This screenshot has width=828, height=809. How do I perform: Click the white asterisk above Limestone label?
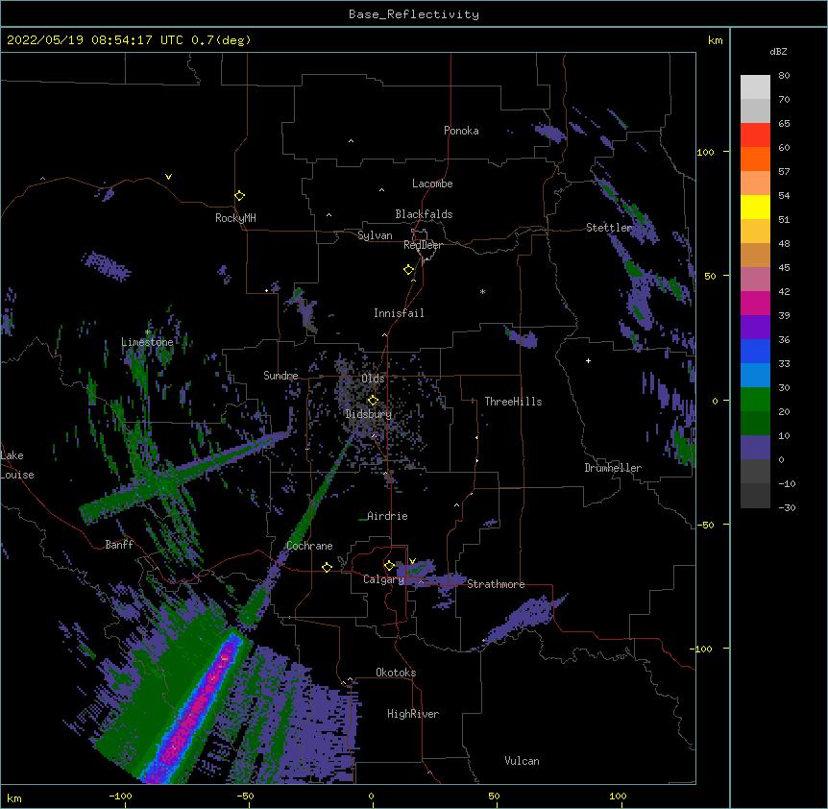pos(148,331)
